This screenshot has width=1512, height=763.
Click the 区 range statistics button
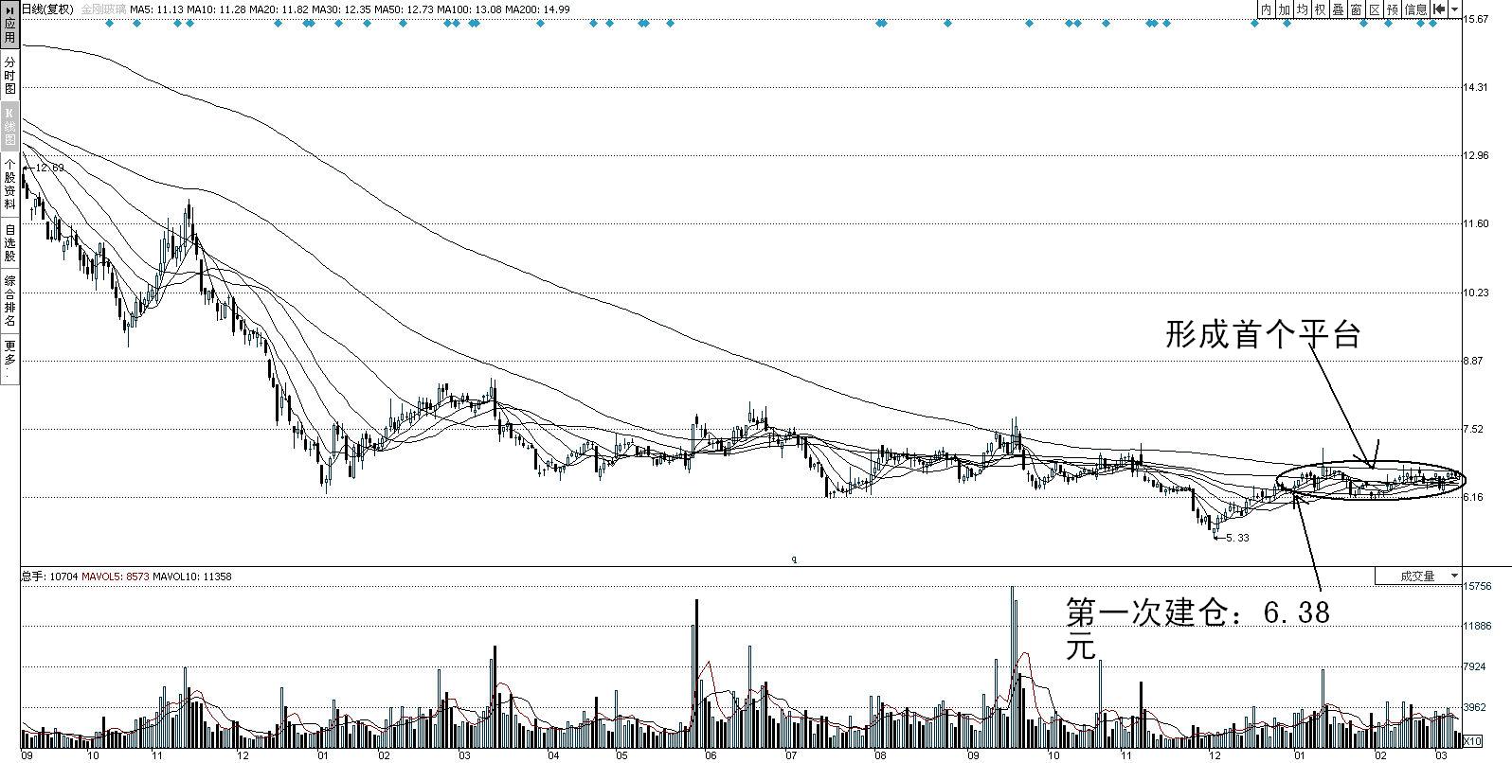(1374, 9)
